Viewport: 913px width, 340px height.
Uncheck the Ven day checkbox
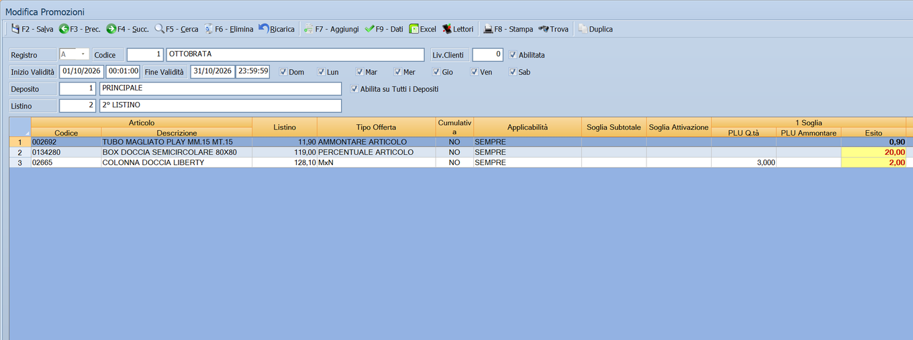475,72
